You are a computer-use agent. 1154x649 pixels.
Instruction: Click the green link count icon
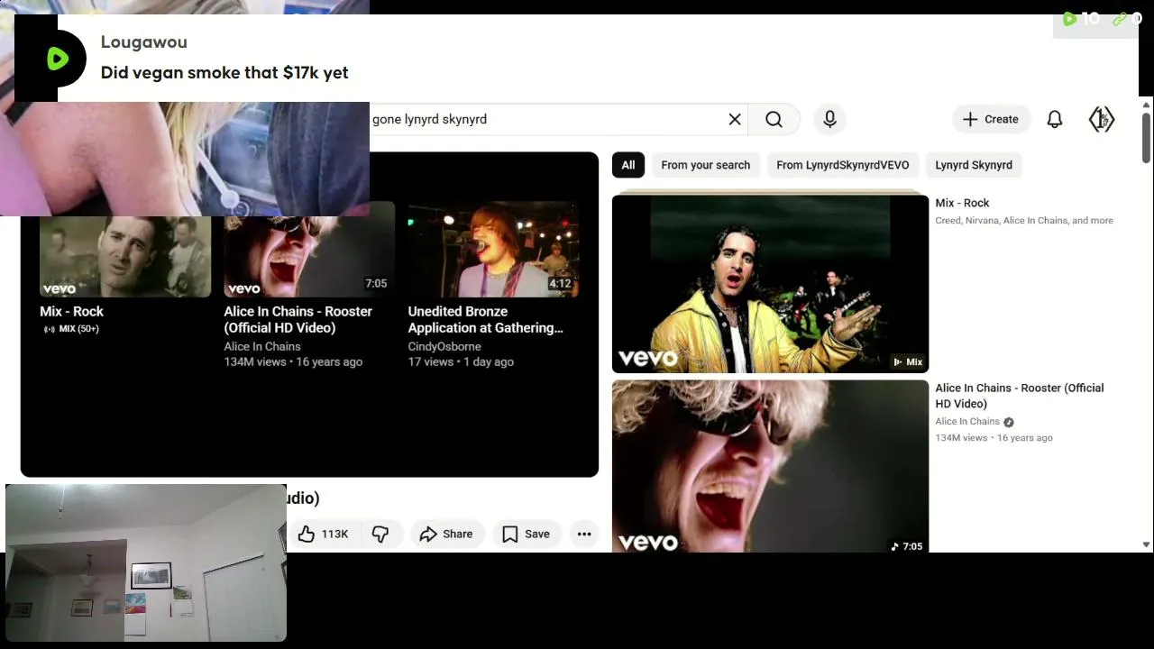click(x=1120, y=19)
